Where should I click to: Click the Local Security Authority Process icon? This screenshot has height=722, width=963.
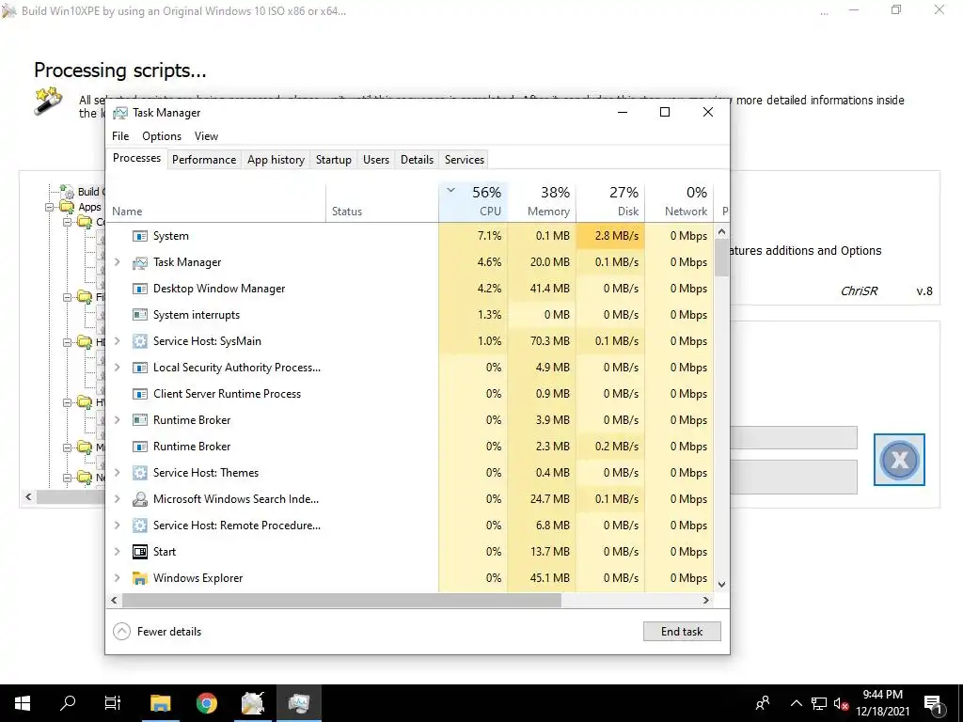140,368
